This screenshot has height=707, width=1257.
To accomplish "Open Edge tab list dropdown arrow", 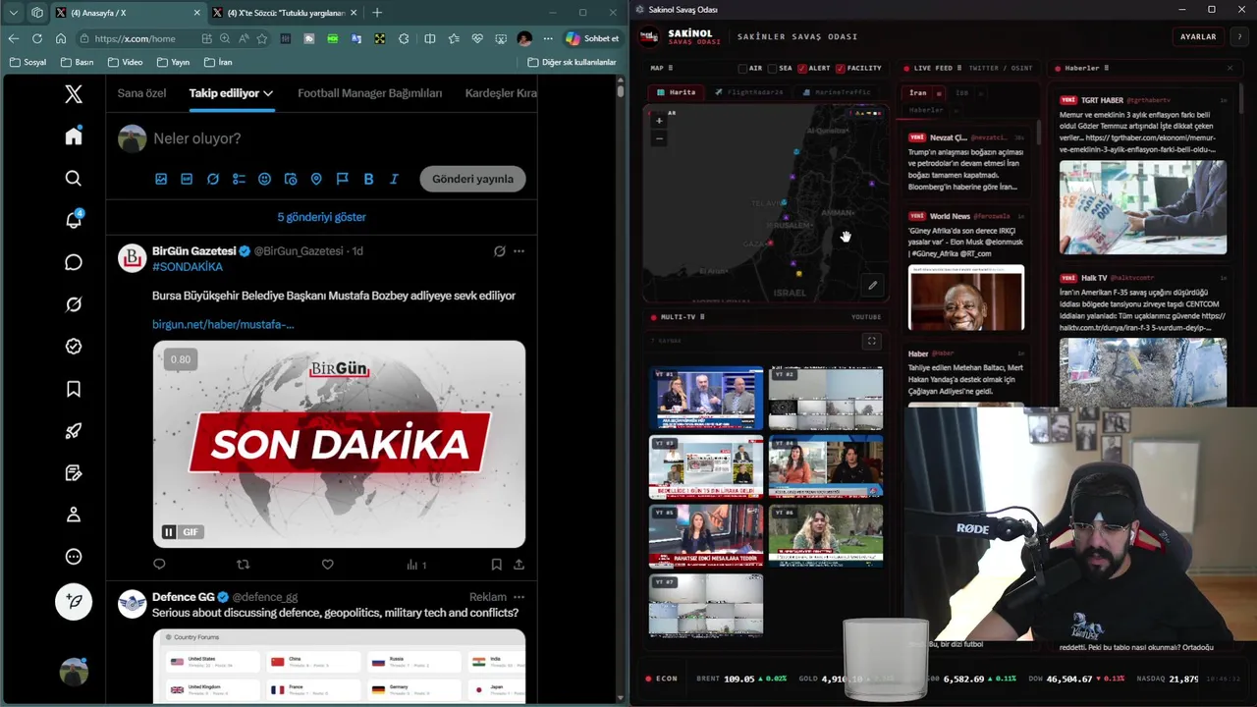I will coord(14,13).
